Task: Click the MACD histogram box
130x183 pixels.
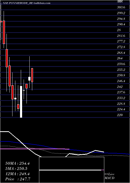Action: point(71,170)
